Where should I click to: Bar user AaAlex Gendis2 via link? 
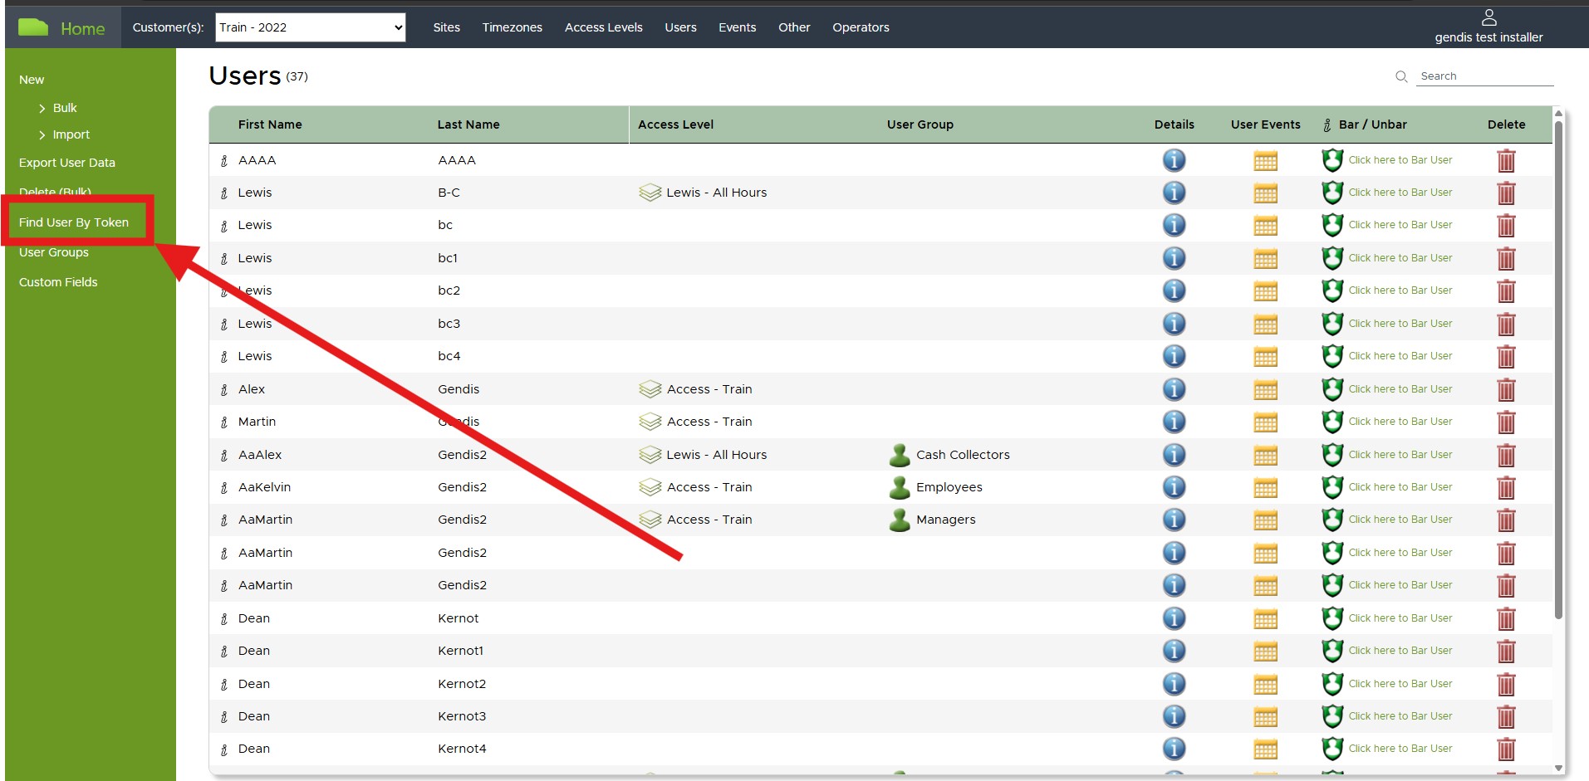[x=1400, y=455]
